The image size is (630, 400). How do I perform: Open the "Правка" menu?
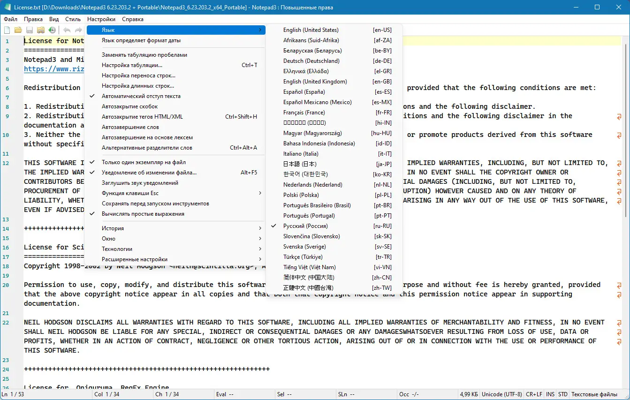tap(33, 19)
